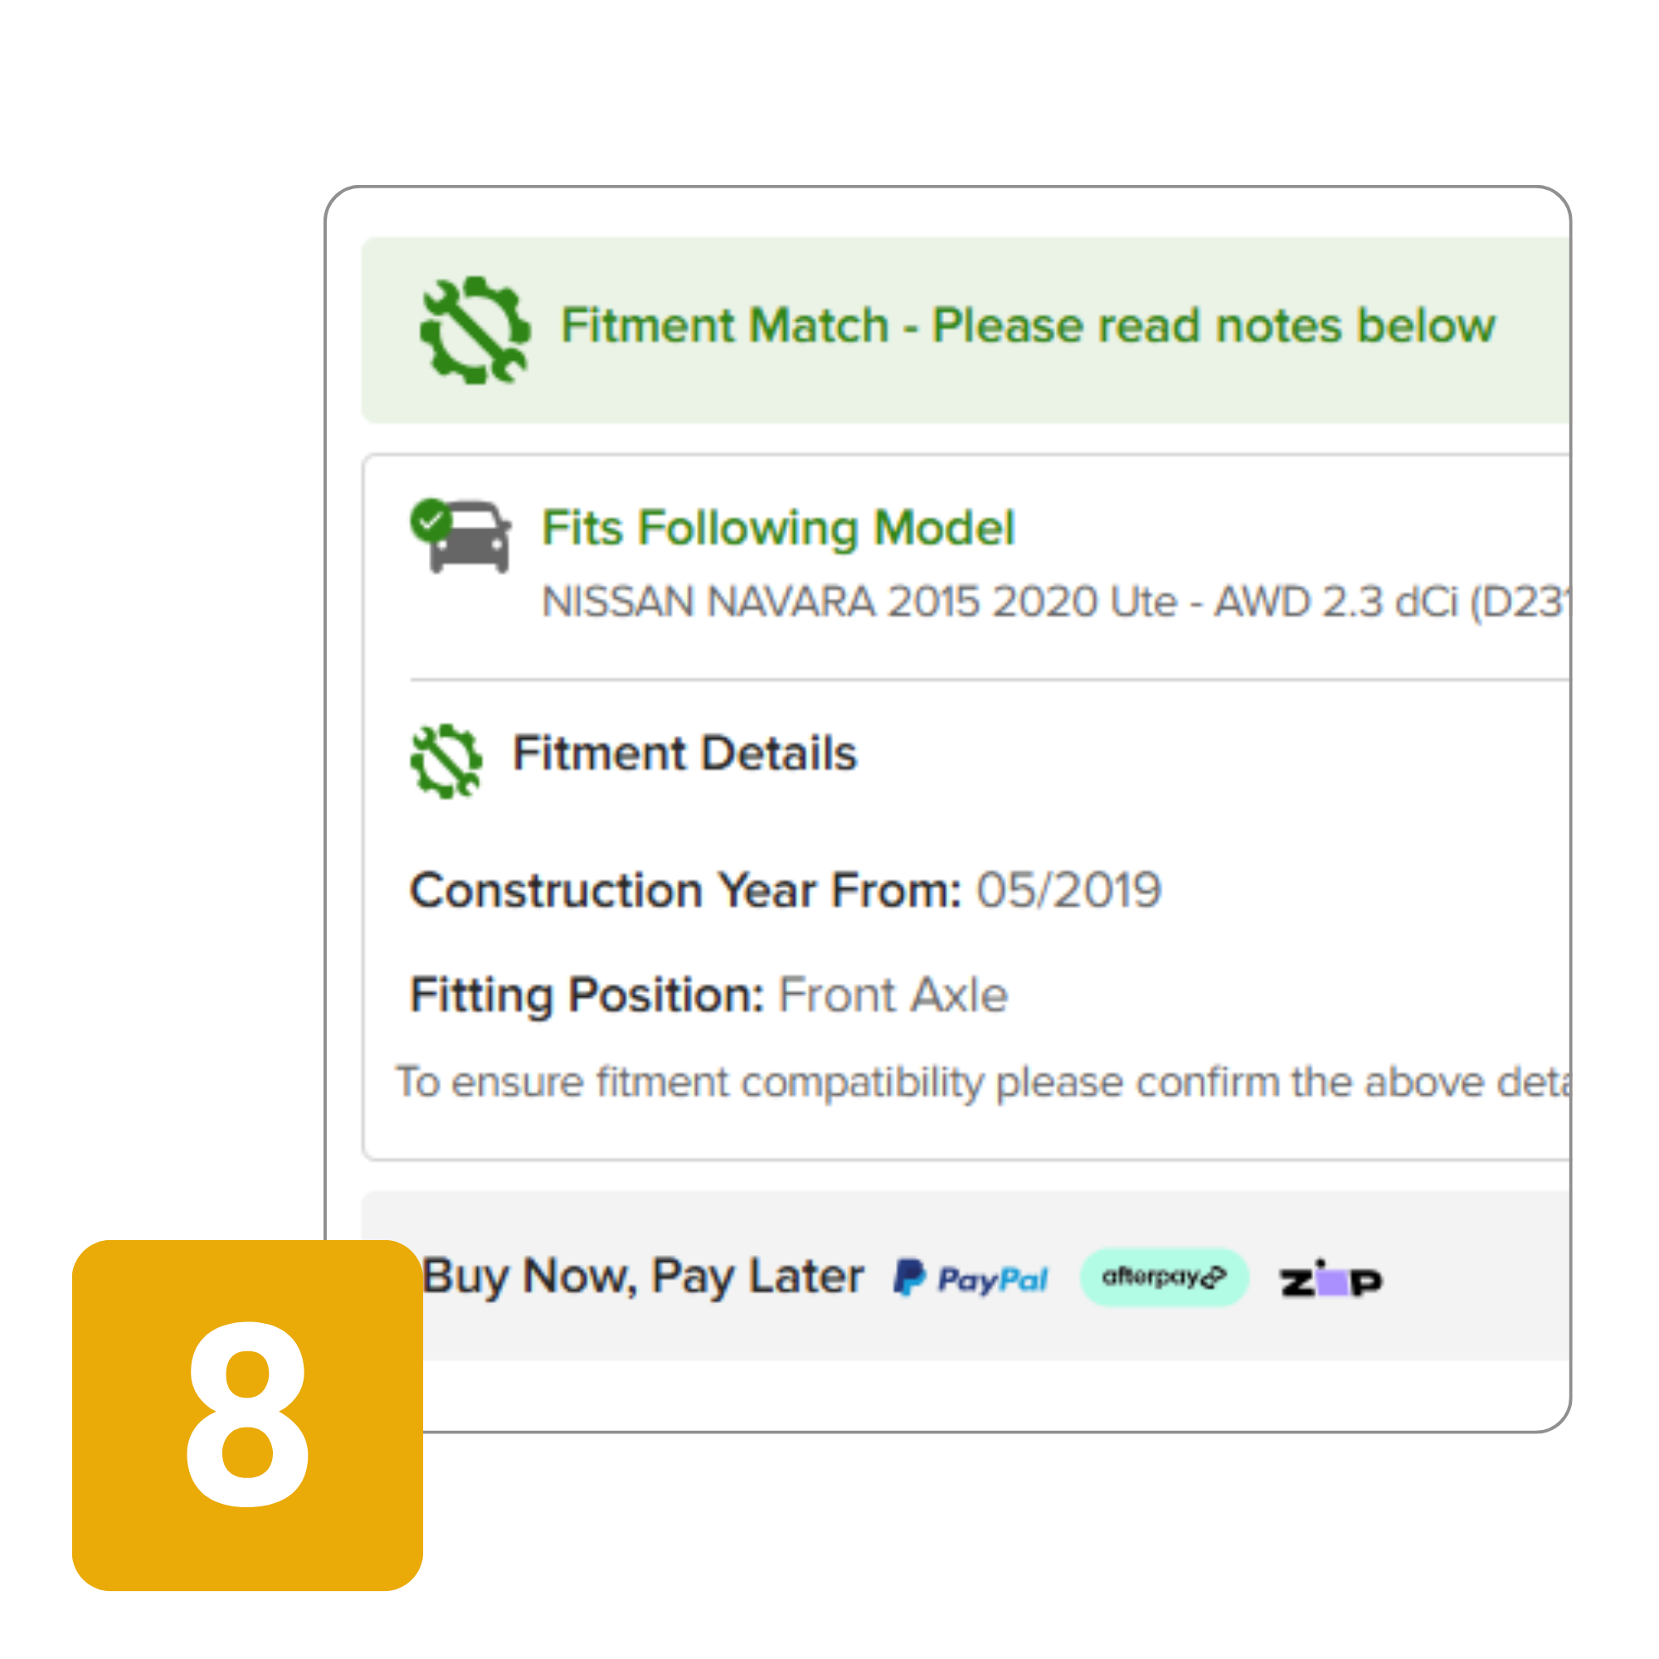
Task: Click the PayPal logo
Action: 971,1278
